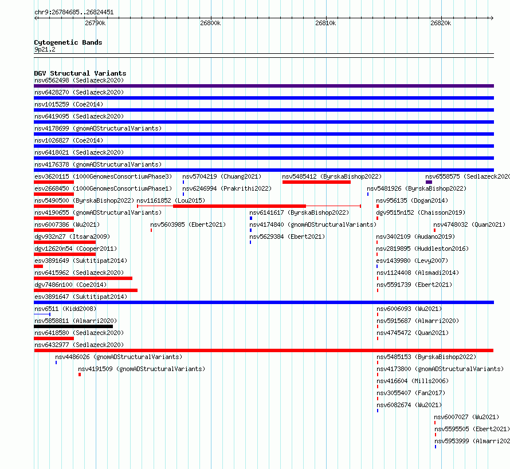510x469 pixels.
Task: Click nsv4190655 (gnomADStructuralVariants) label
Action: click(98, 212)
